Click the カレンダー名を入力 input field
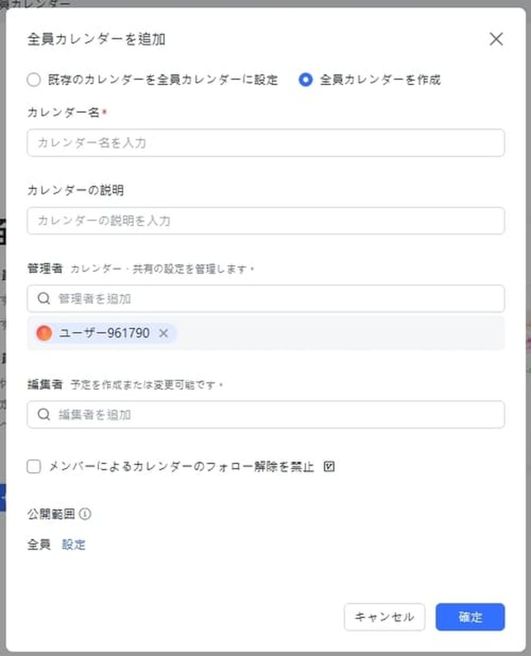Viewport: 531px width, 656px height. tap(265, 143)
